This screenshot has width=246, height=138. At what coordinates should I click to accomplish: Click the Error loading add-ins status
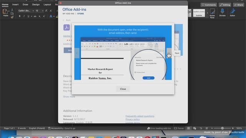click(x=159, y=128)
